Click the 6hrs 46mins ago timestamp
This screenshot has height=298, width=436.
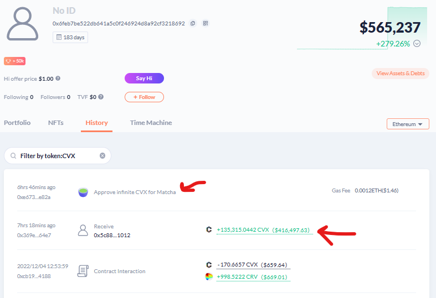(x=36, y=187)
